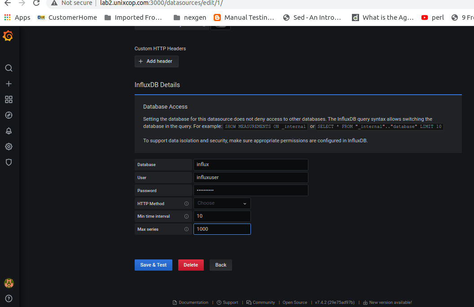Show info tooltip for HTTP Method
Screen dimensions: 474x307
187,204
